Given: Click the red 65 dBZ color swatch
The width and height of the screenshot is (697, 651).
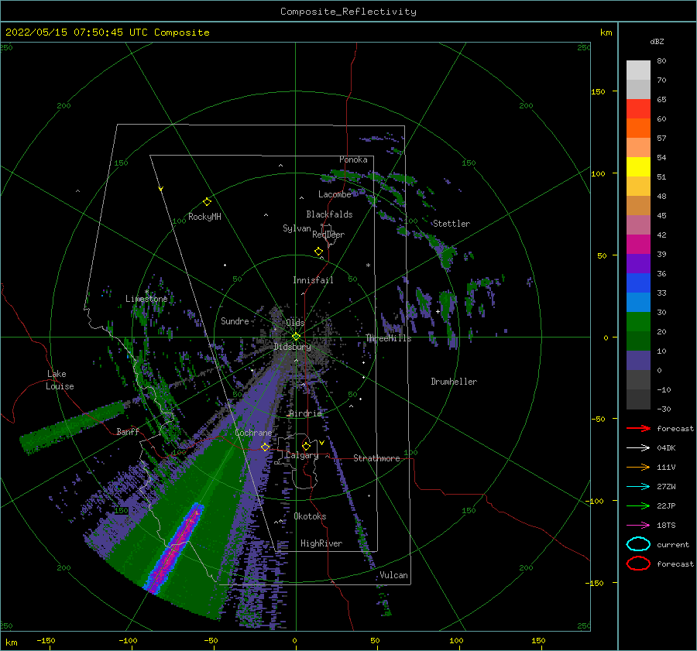Looking at the screenshot, I should pyautogui.click(x=638, y=109).
